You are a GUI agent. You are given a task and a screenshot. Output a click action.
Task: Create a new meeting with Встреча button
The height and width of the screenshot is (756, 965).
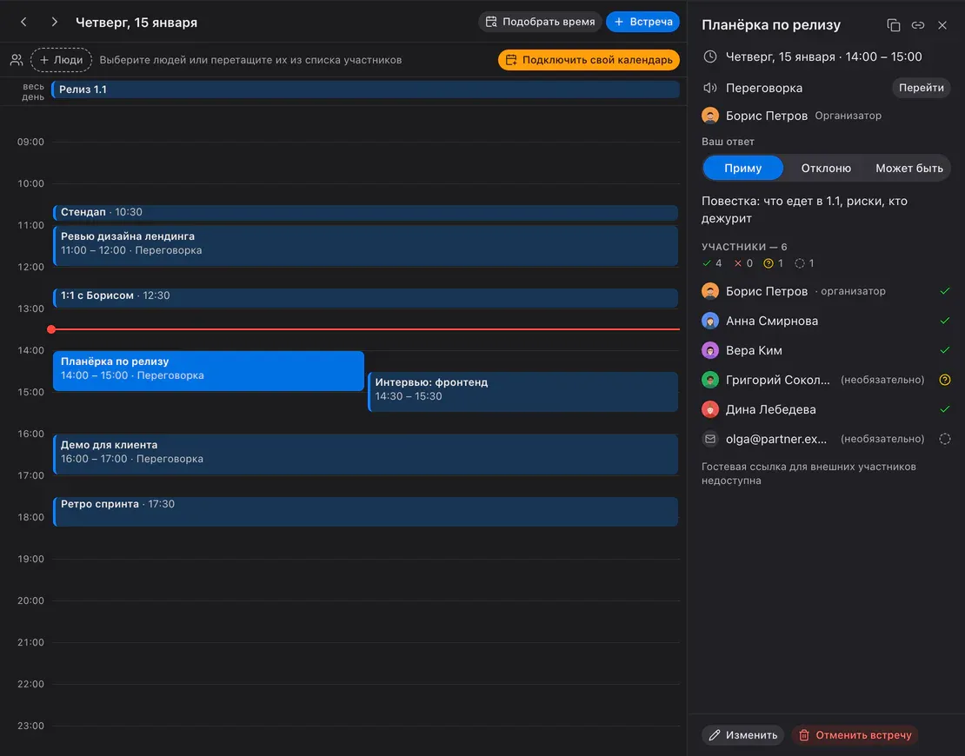[x=642, y=22]
